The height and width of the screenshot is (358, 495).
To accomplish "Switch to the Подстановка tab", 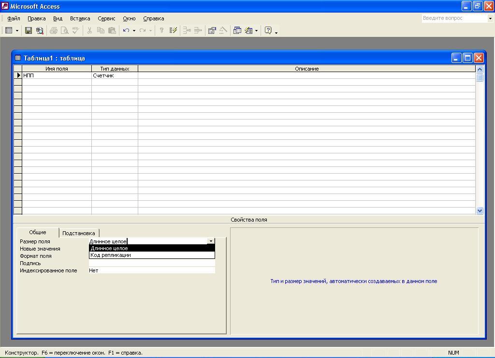I will [79, 233].
